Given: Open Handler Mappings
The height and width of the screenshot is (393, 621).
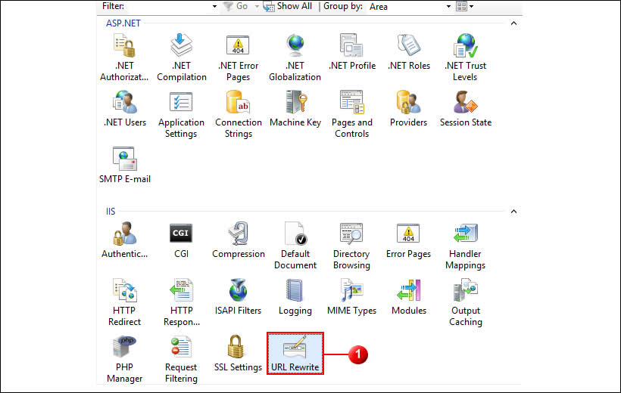Looking at the screenshot, I should (465, 246).
